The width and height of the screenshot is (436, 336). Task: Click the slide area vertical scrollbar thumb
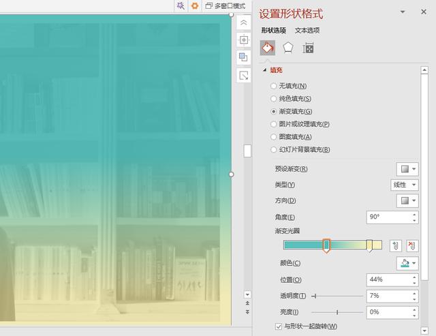click(x=247, y=151)
